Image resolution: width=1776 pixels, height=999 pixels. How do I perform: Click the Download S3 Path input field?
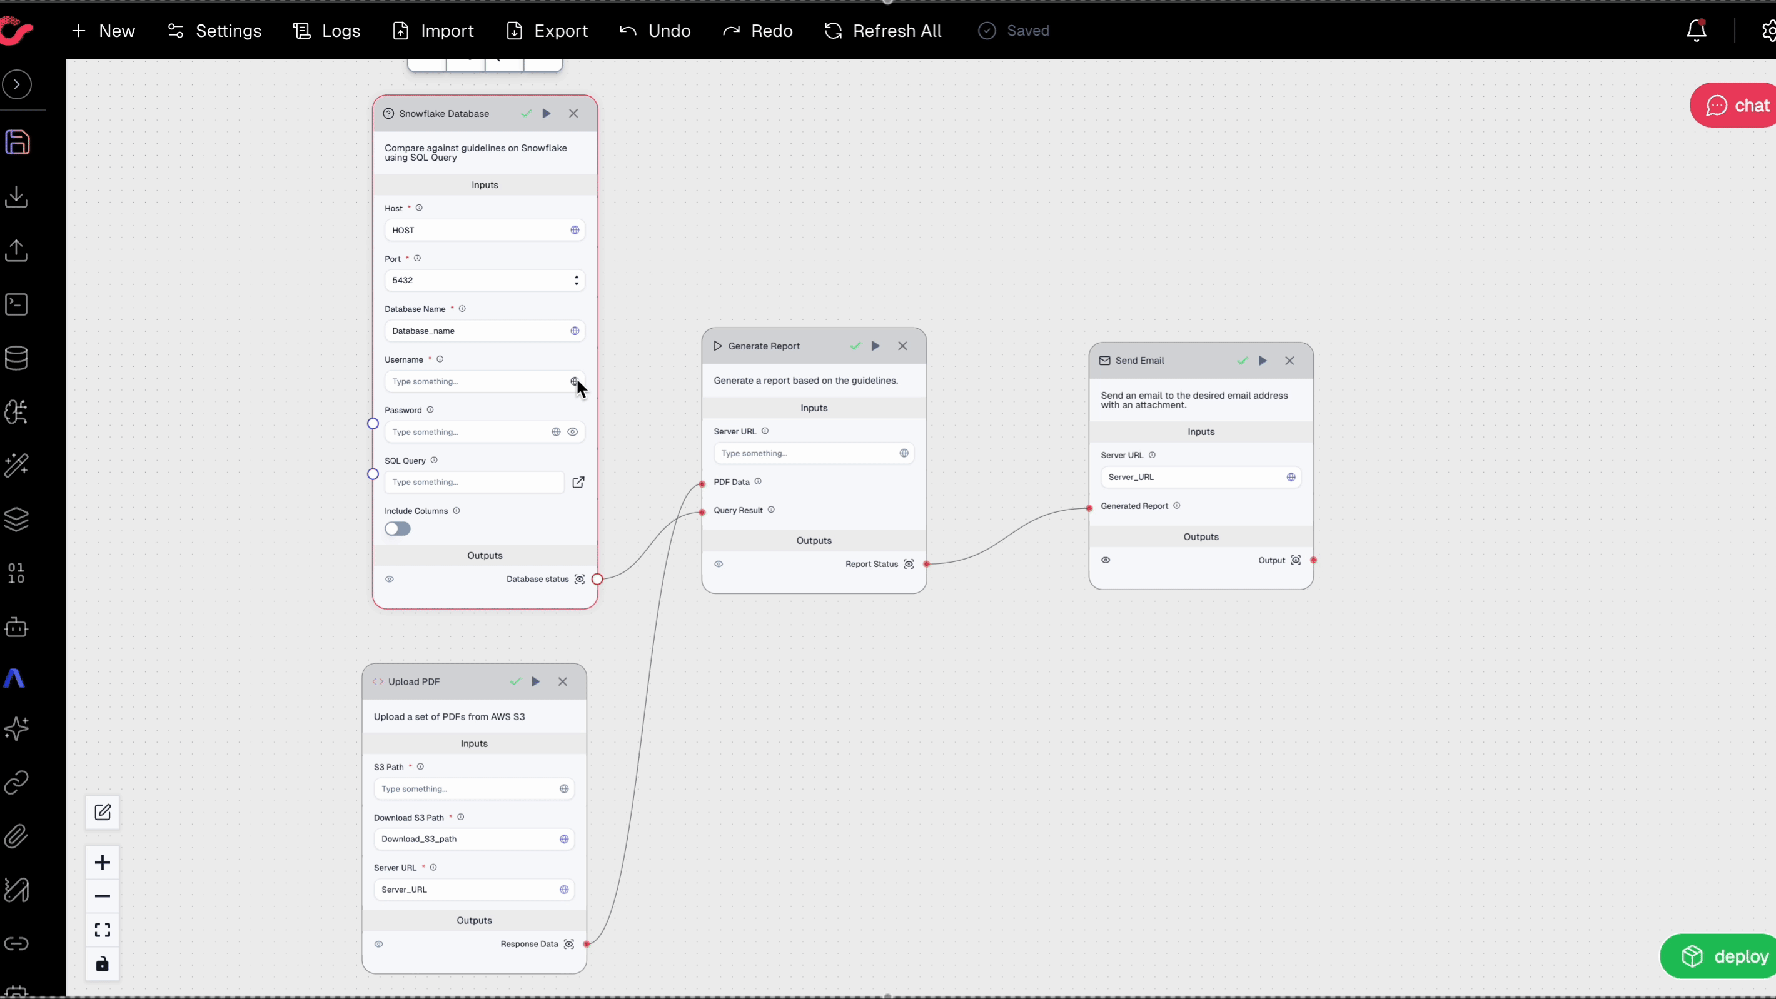click(475, 839)
